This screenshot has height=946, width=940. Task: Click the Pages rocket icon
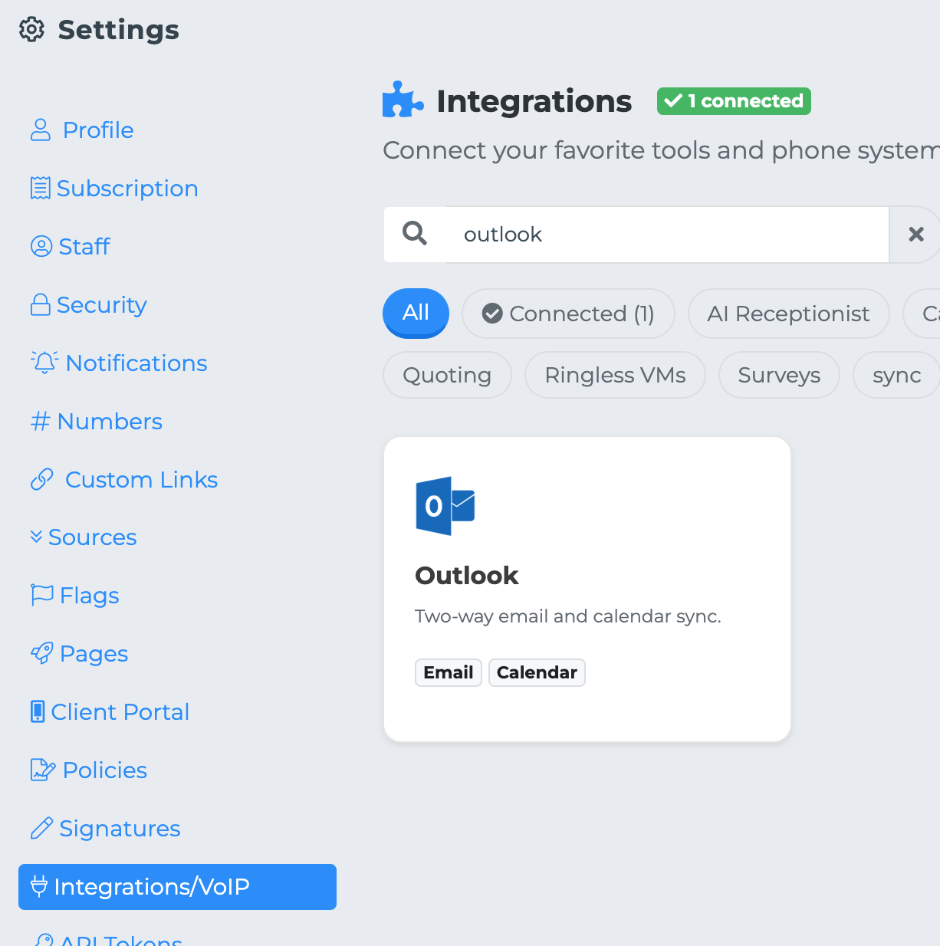(42, 653)
